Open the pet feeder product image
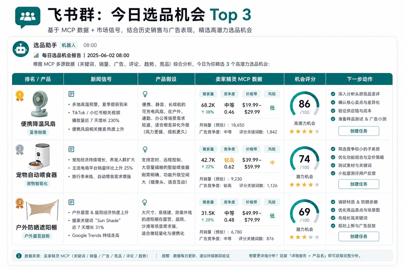Image resolution: width=405 pixels, height=270 pixels. coord(40,156)
